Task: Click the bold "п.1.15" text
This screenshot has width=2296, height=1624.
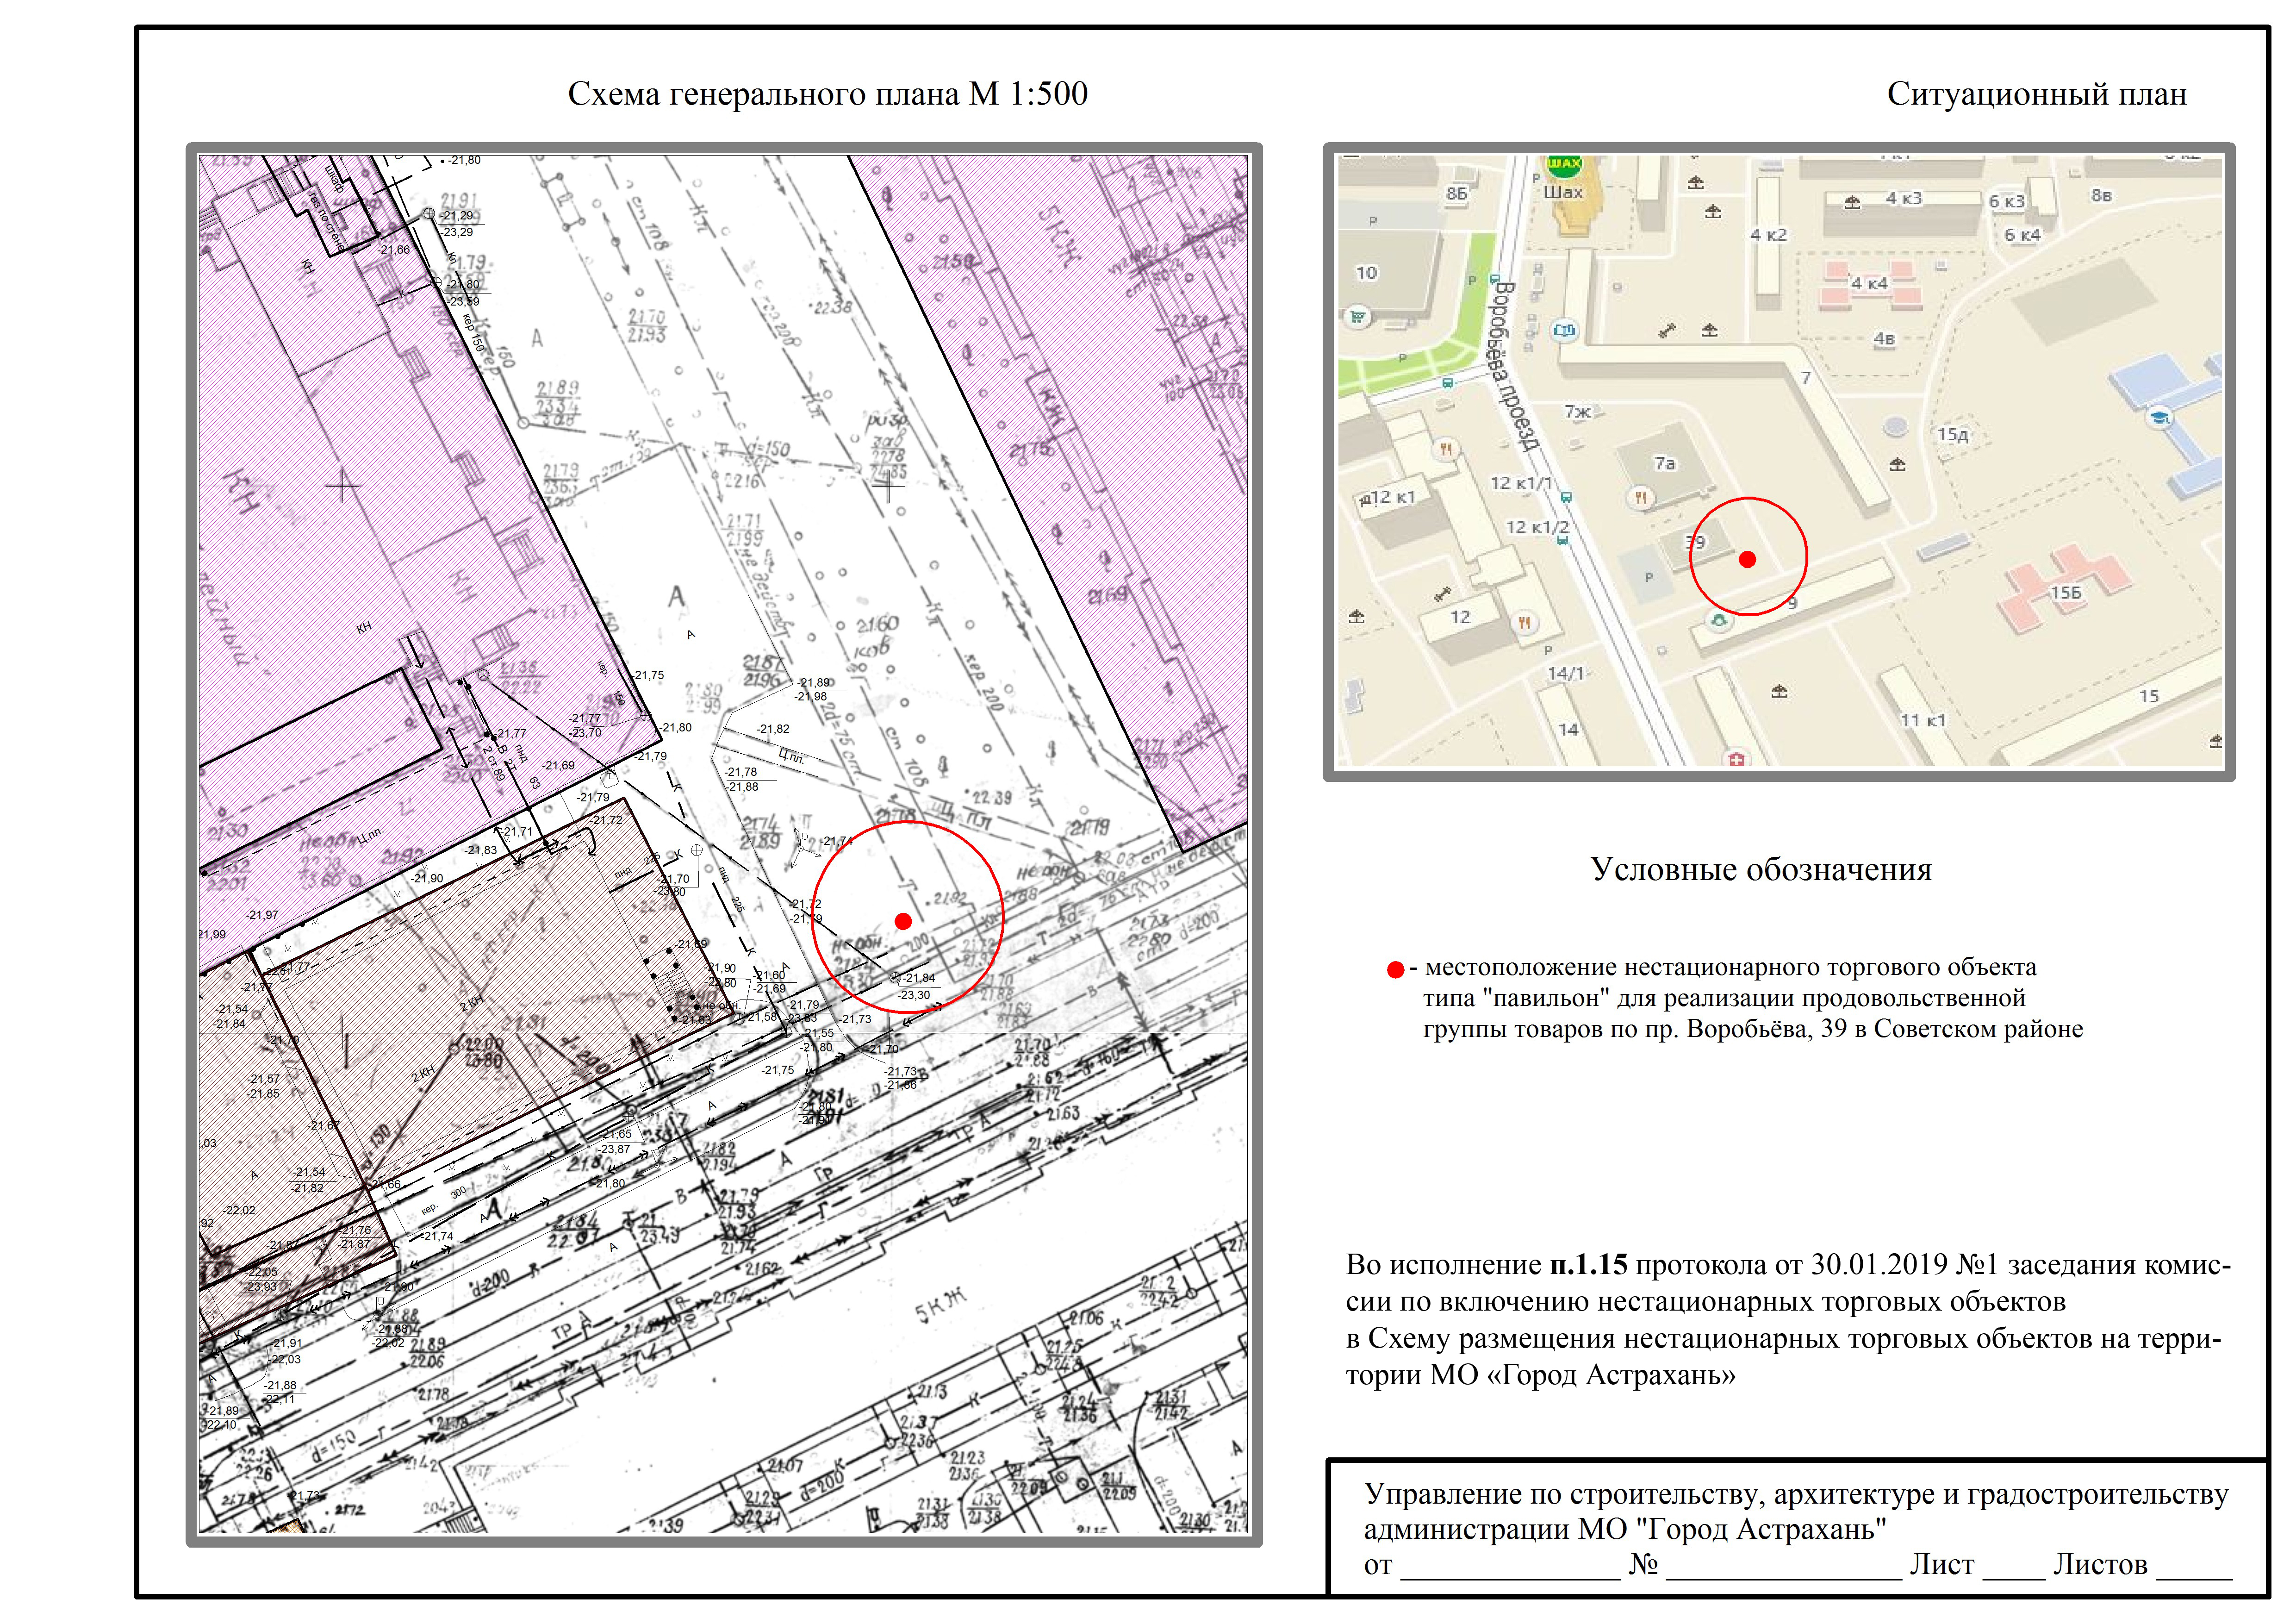Action: pos(1588,1265)
